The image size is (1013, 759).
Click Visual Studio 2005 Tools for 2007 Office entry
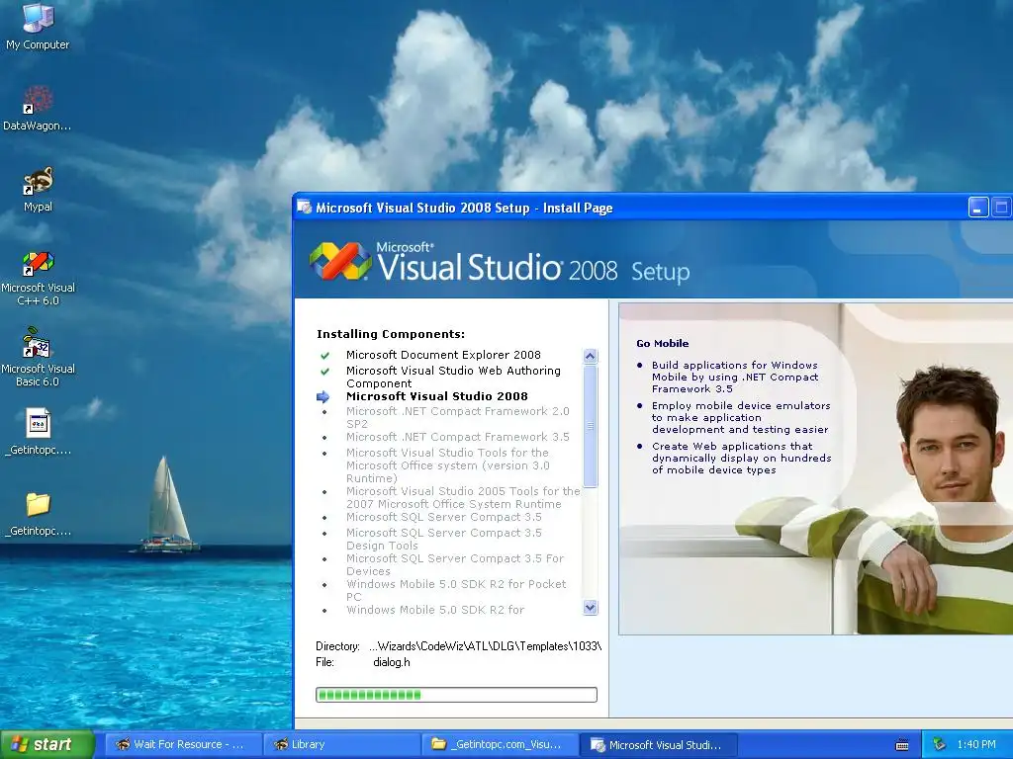coord(463,498)
